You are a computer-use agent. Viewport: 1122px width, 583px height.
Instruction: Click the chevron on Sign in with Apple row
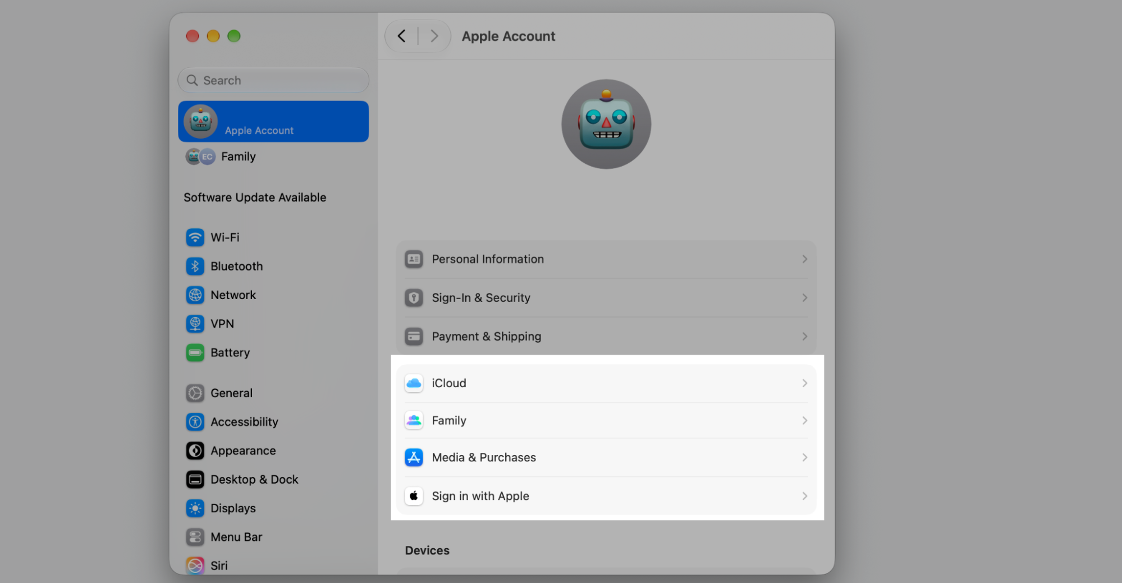click(x=804, y=496)
